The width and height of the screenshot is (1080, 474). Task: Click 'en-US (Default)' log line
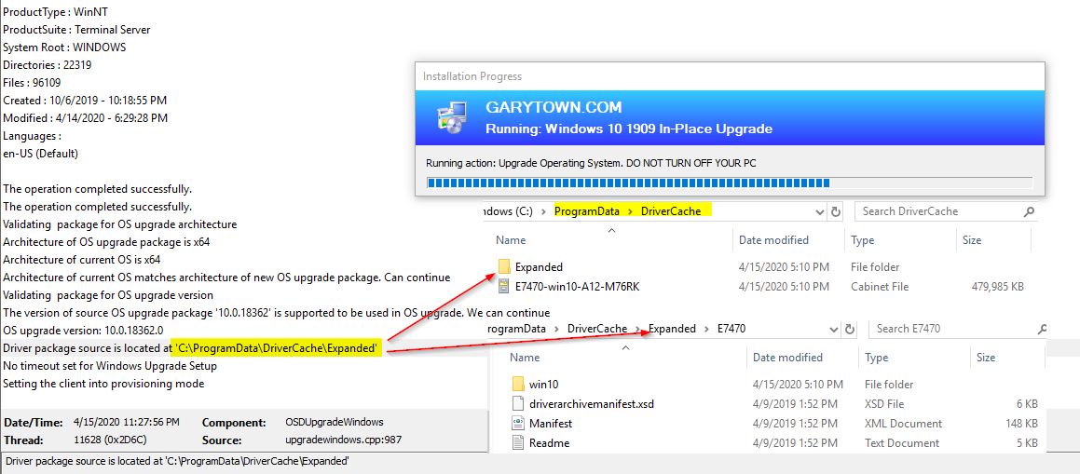tap(41, 154)
